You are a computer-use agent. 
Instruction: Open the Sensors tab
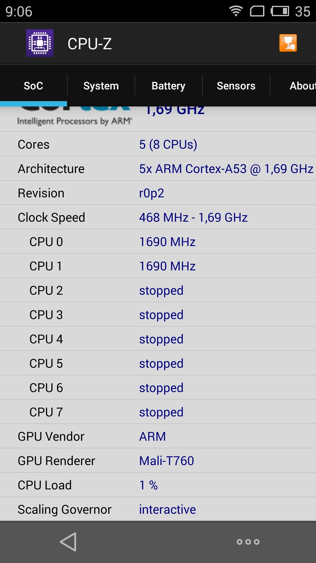pyautogui.click(x=236, y=86)
